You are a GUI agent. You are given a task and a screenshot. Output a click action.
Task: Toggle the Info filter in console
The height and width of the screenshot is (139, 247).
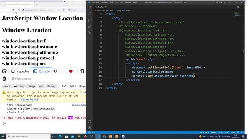pyautogui.click(x=41, y=86)
